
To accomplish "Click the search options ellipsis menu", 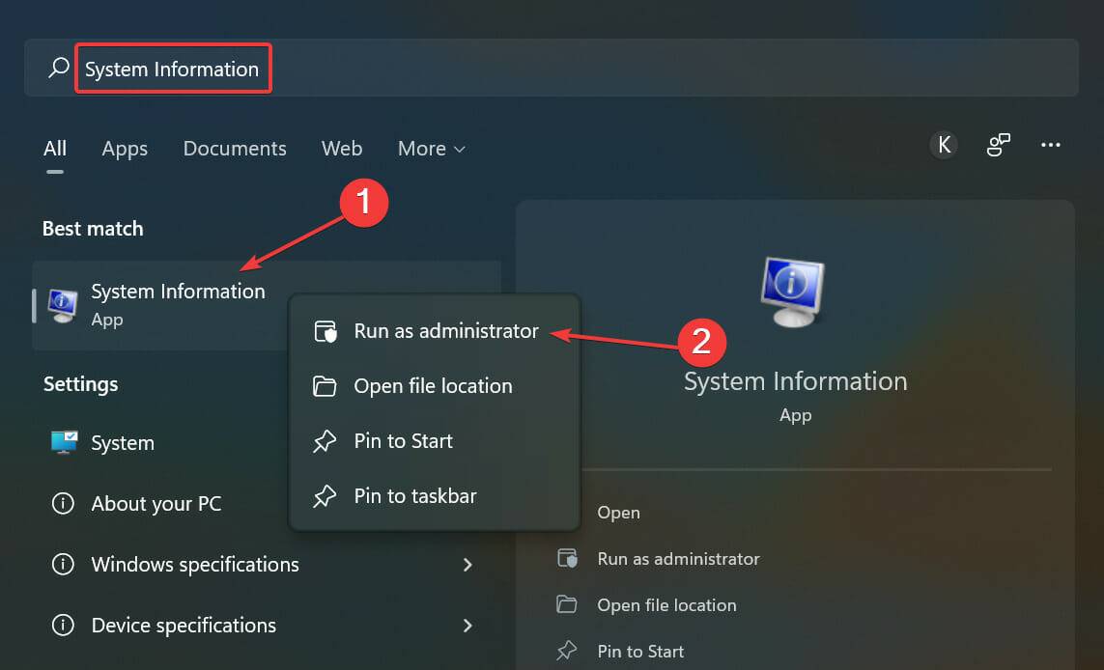I will tap(1051, 144).
